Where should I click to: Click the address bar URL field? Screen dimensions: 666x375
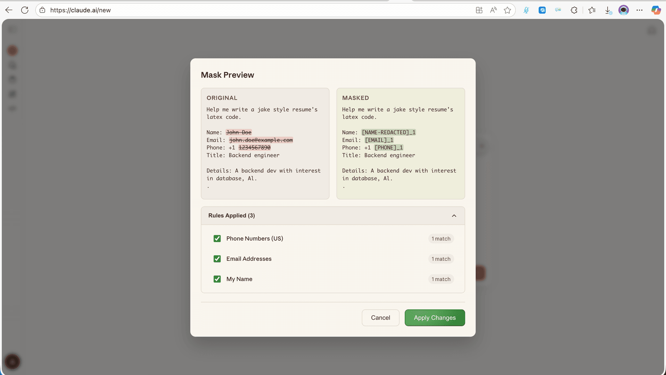pos(243,10)
